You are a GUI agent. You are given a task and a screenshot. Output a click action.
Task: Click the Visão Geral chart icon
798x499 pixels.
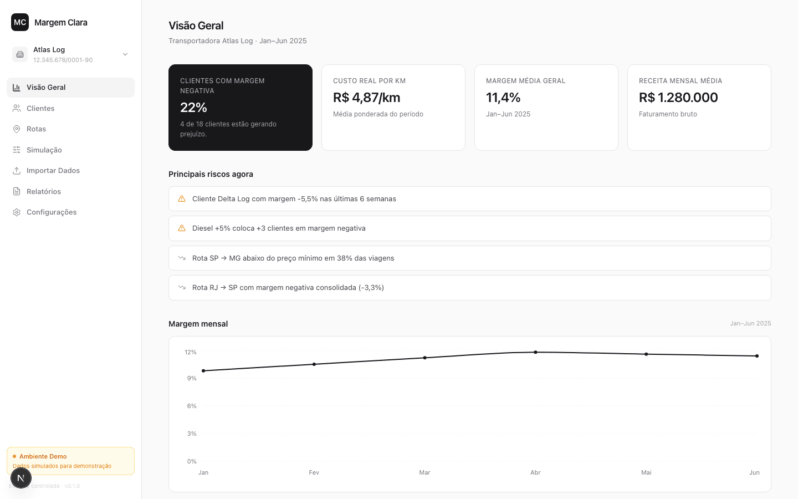[17, 88]
